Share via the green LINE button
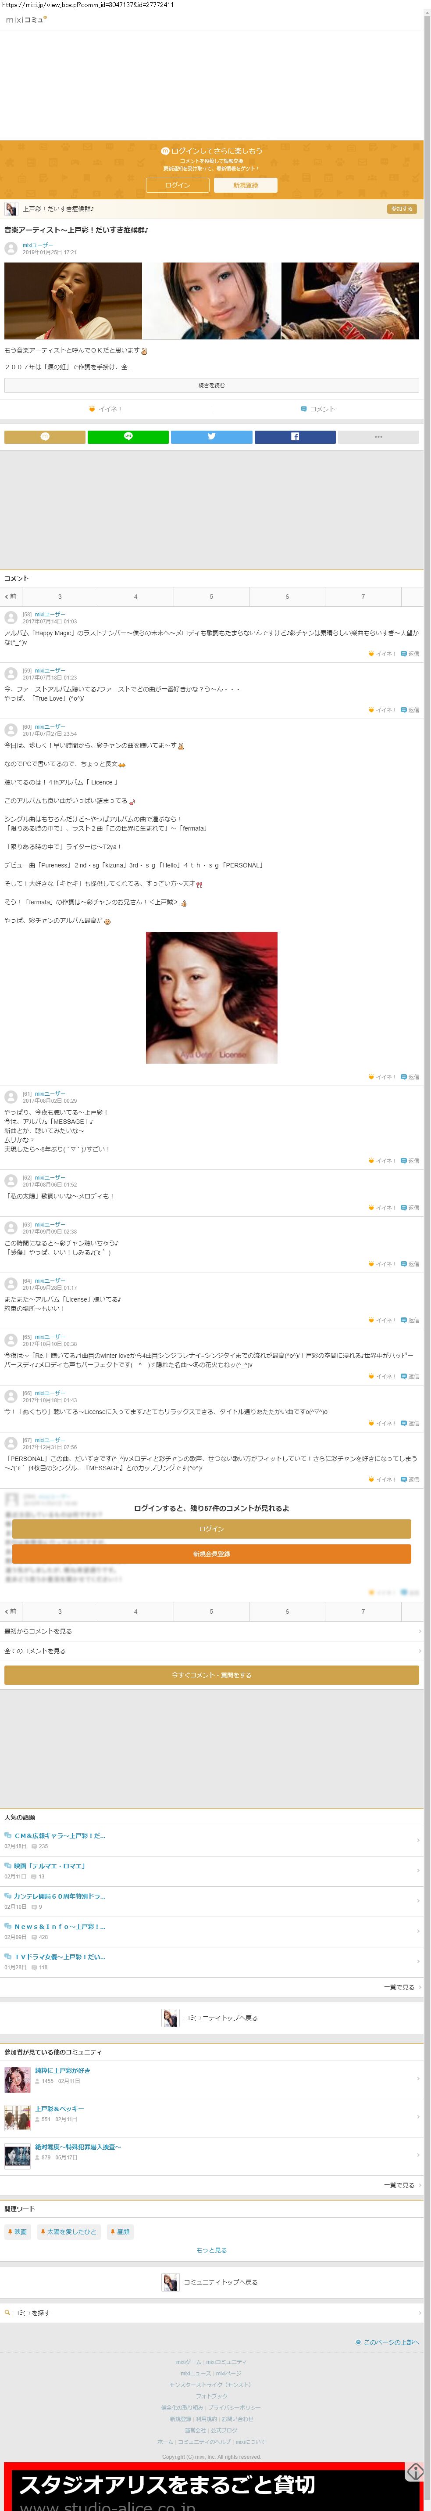The image size is (431, 2511). (x=128, y=437)
